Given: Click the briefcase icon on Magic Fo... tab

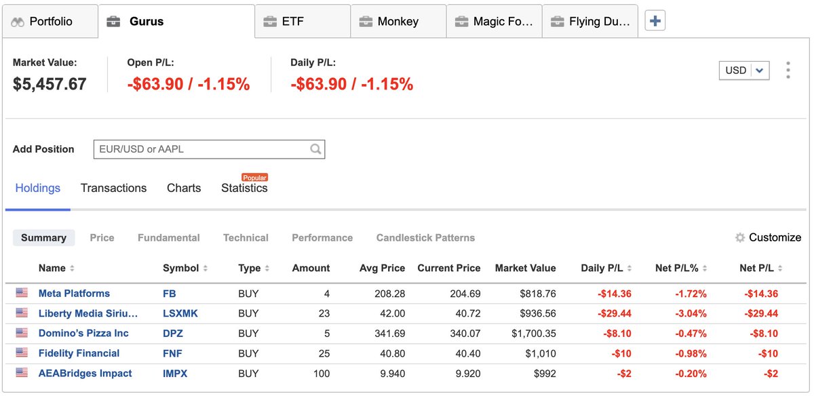Looking at the screenshot, I should pos(461,22).
